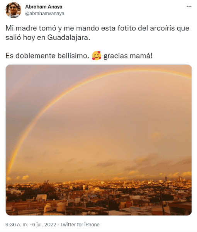Open the attached rainbow photo
This screenshot has height=232, width=197.
click(x=98, y=140)
